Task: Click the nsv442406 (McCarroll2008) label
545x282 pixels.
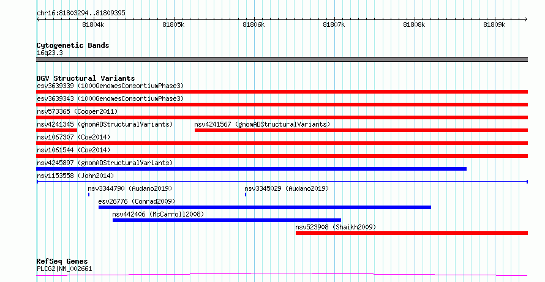Action: (x=158, y=214)
